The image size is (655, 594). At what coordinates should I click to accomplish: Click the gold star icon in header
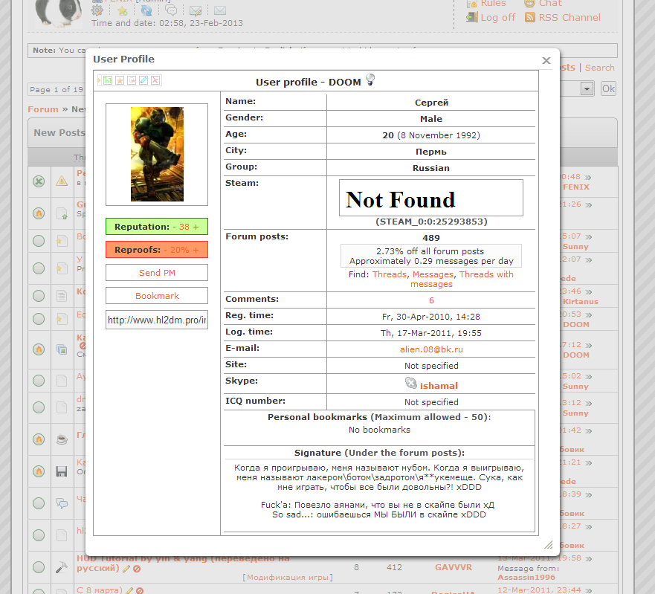123,10
